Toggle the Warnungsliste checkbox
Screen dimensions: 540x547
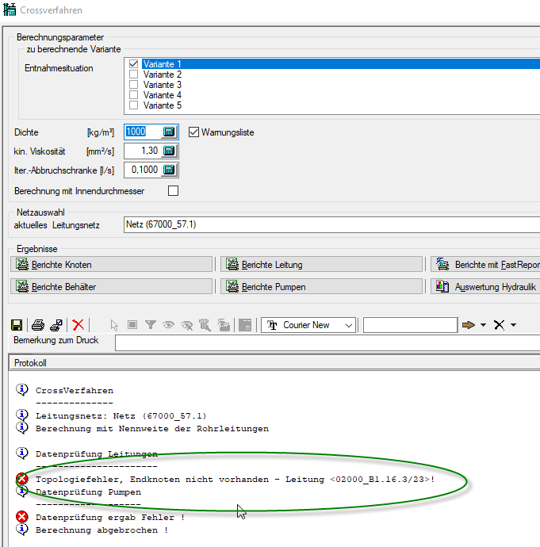pyautogui.click(x=194, y=132)
